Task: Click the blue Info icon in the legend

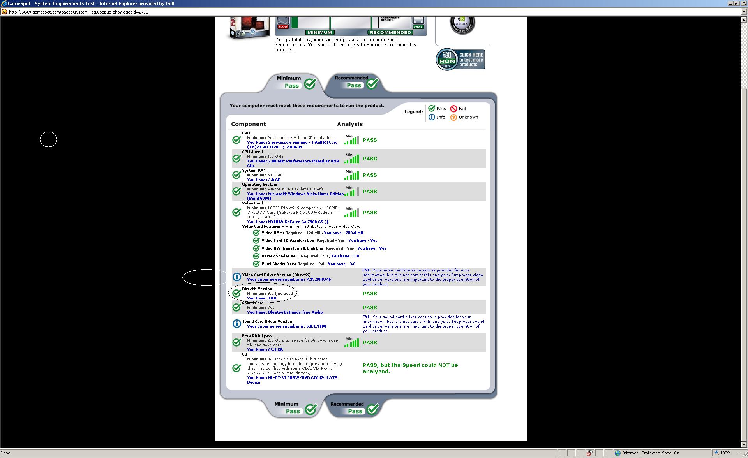Action: click(432, 117)
